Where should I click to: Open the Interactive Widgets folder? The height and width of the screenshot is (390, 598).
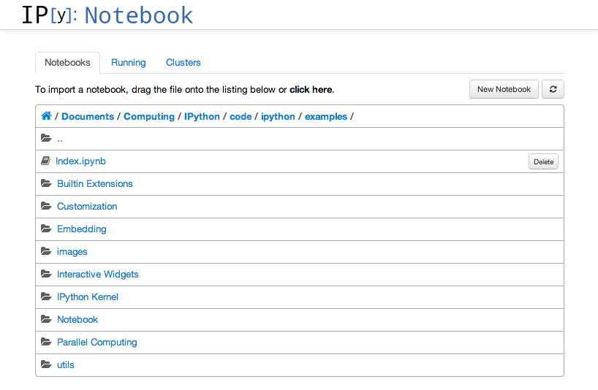(98, 274)
